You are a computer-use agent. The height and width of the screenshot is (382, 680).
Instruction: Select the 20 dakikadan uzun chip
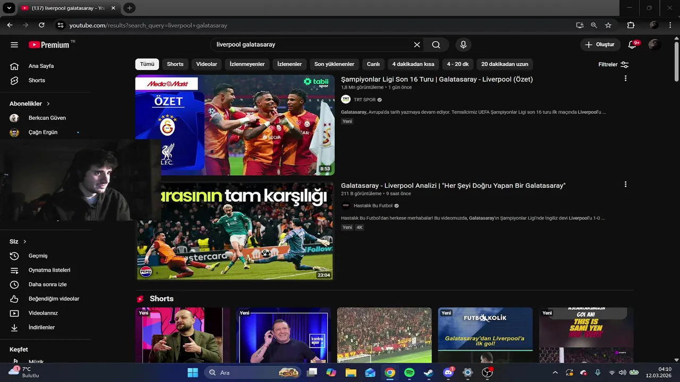coord(505,64)
